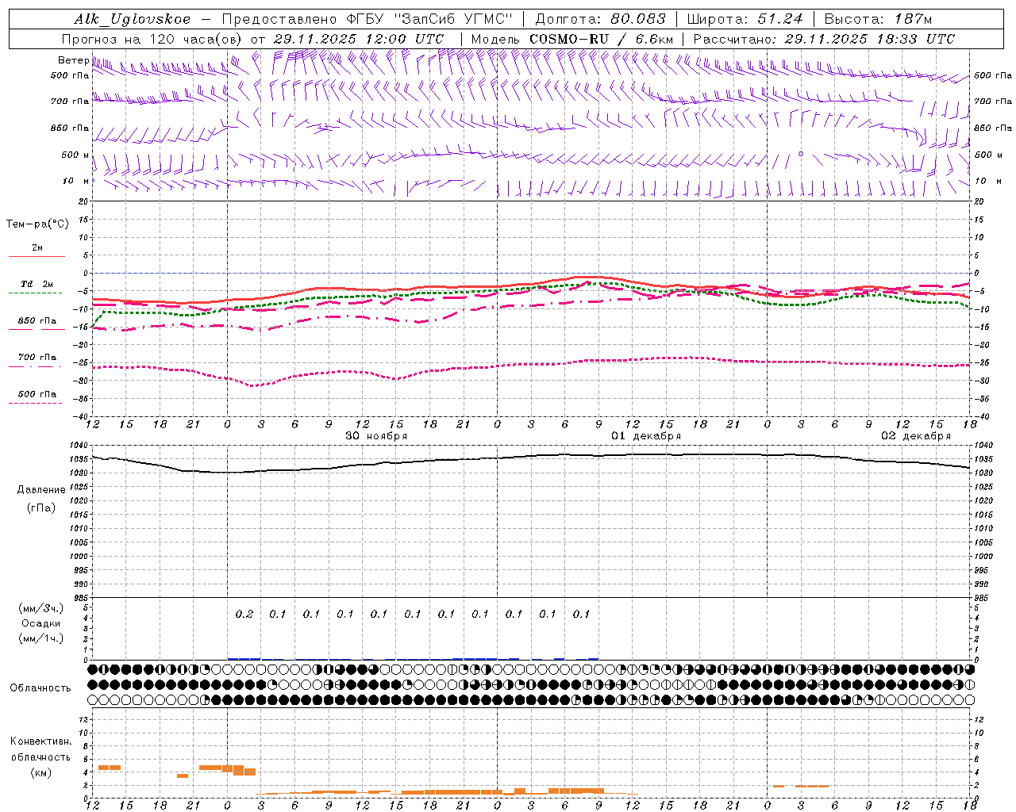Select the 'Широта: 51.24' latitude value
The image size is (1016, 812).
pyautogui.click(x=745, y=19)
